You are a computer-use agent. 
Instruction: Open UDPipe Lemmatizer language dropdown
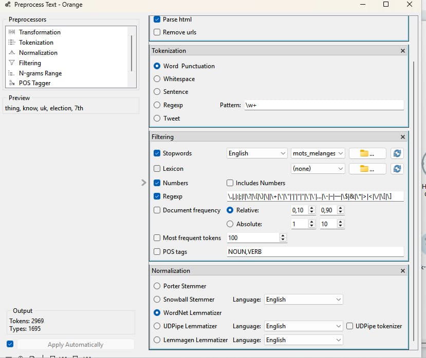coord(303,326)
